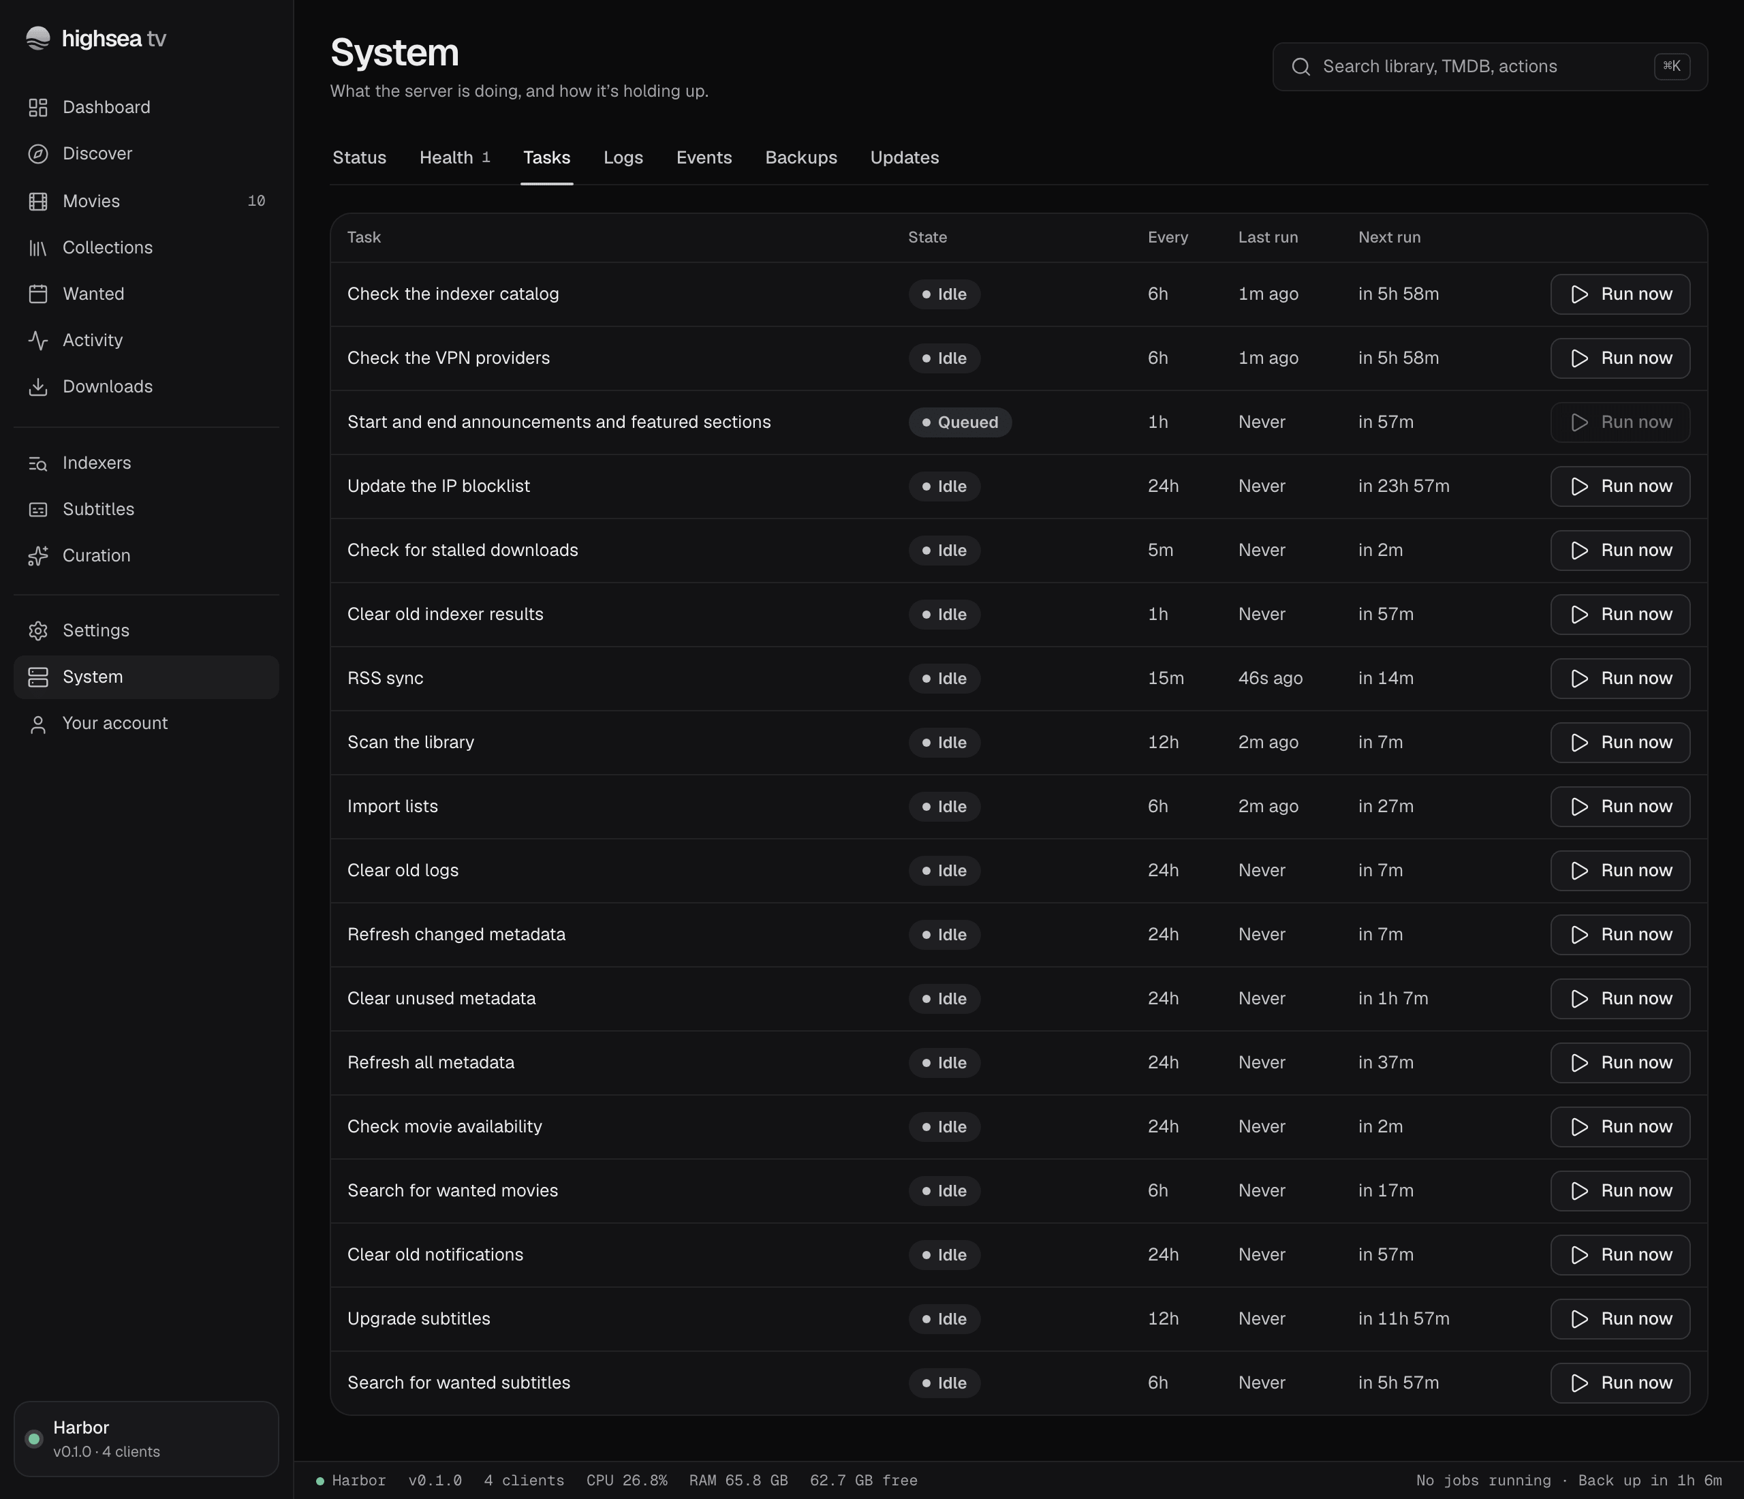The image size is (1744, 1499).
Task: Click the Import lists task name
Action: (x=392, y=806)
